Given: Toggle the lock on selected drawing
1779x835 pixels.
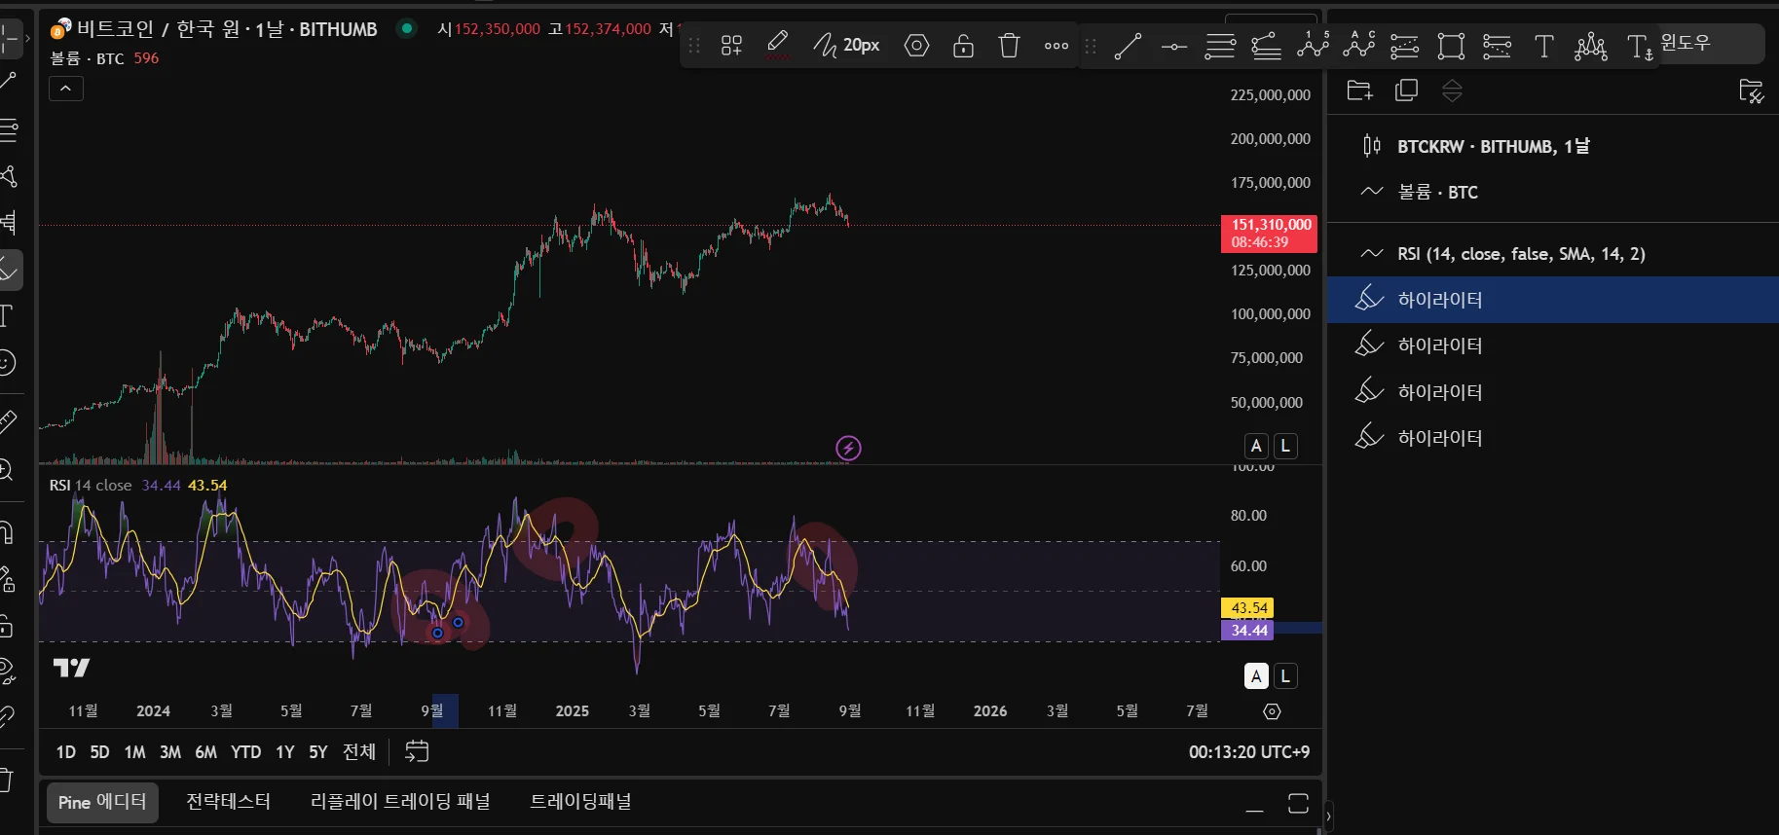Looking at the screenshot, I should (963, 46).
